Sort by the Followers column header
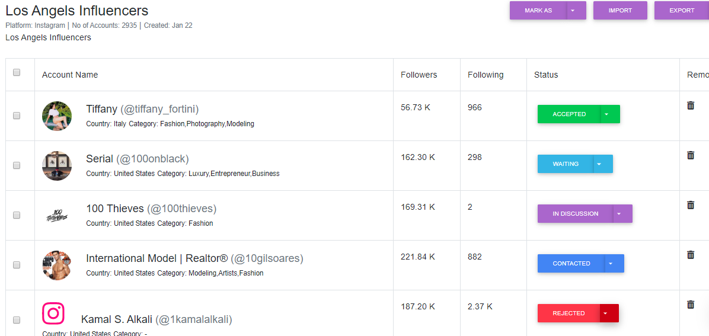 pos(419,75)
